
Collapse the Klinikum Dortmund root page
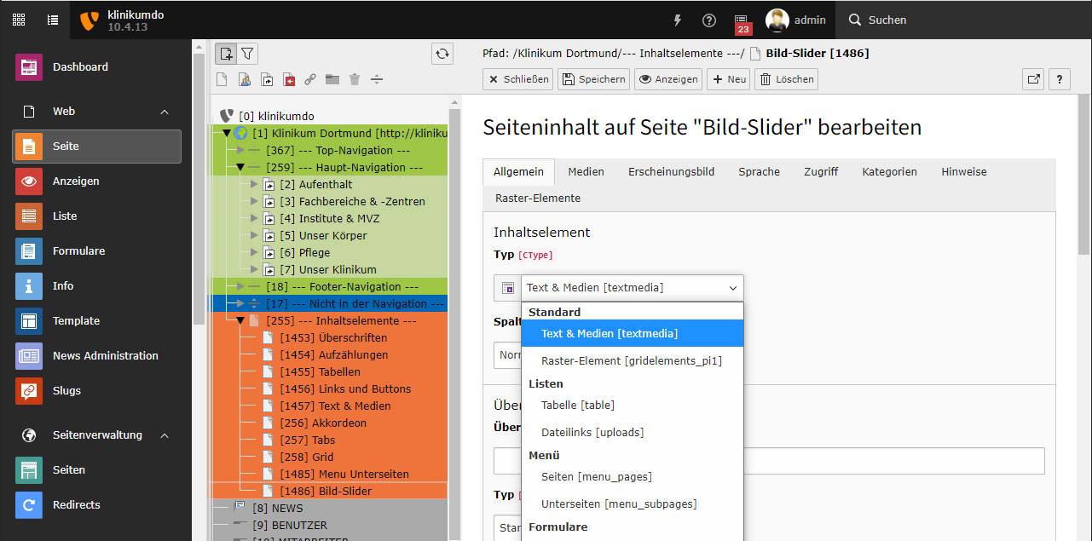pyautogui.click(x=227, y=133)
